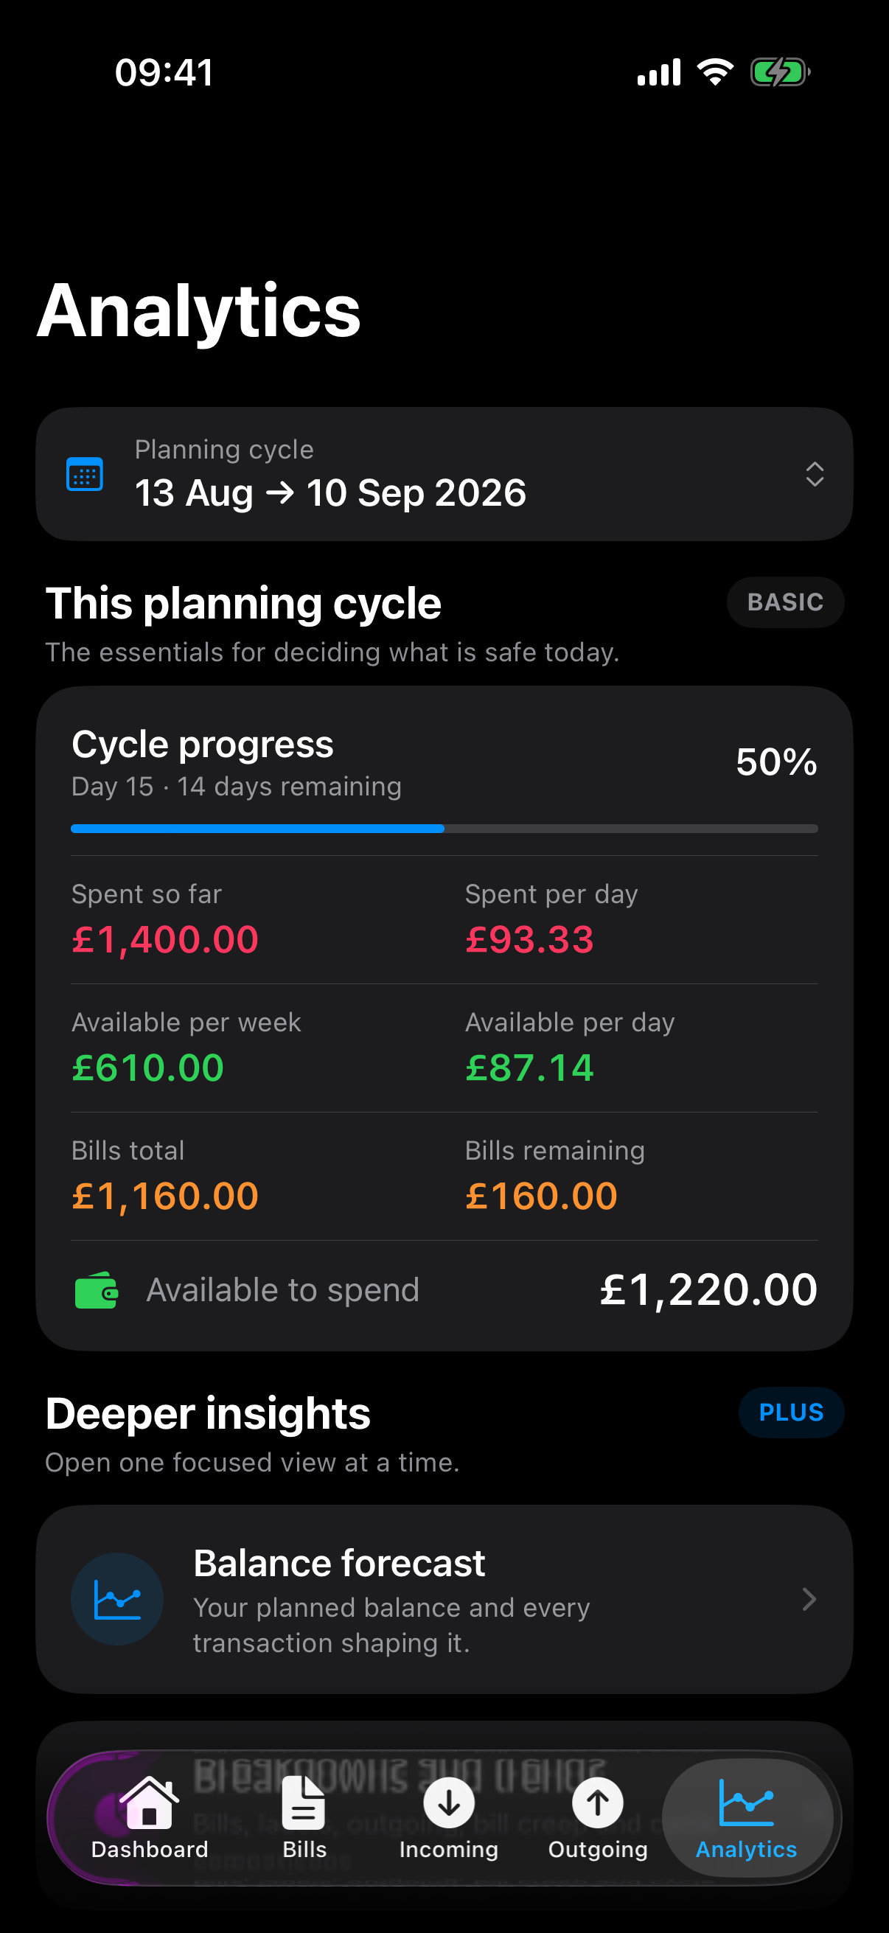The image size is (889, 1933).
Task: Tap the battery charging status icon
Action: pyautogui.click(x=780, y=73)
